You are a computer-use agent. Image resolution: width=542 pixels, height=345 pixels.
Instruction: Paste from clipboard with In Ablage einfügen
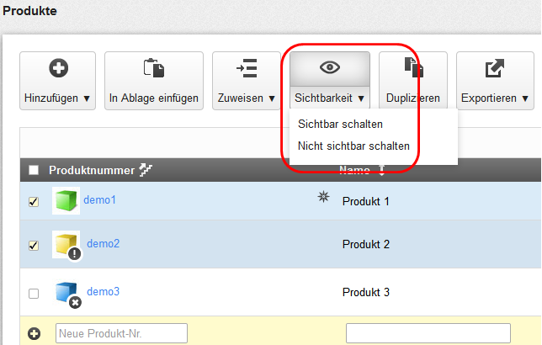tap(154, 81)
